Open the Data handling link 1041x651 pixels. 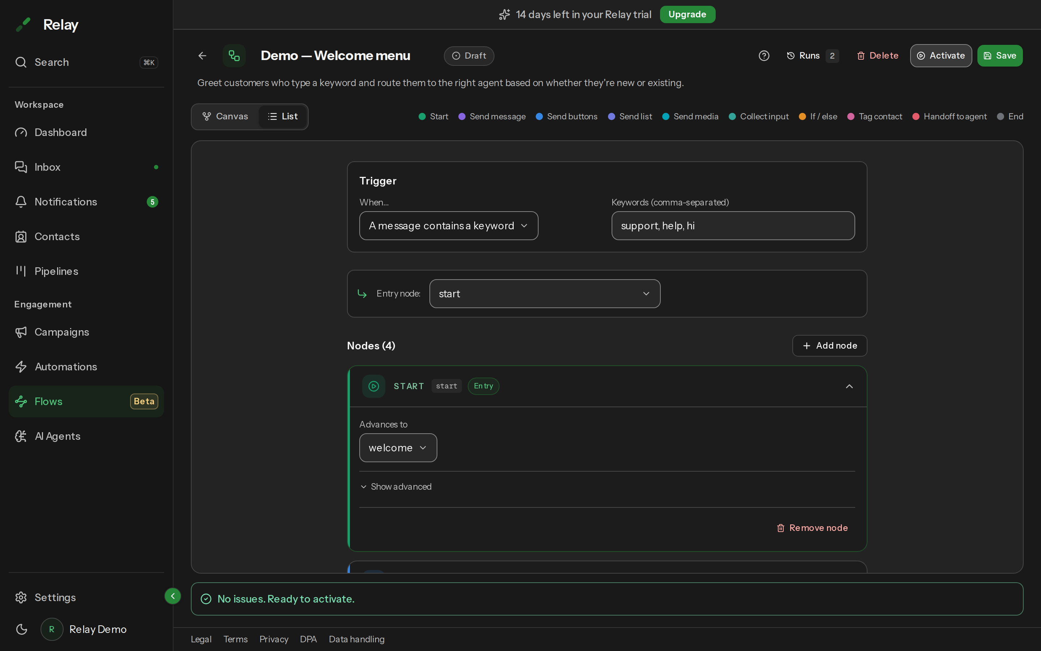357,639
